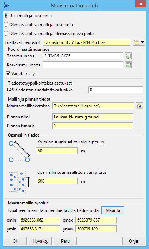Select Olemassa oleva malli ja uusi pinta
This screenshot has width=149, height=249.
coord(6,25)
